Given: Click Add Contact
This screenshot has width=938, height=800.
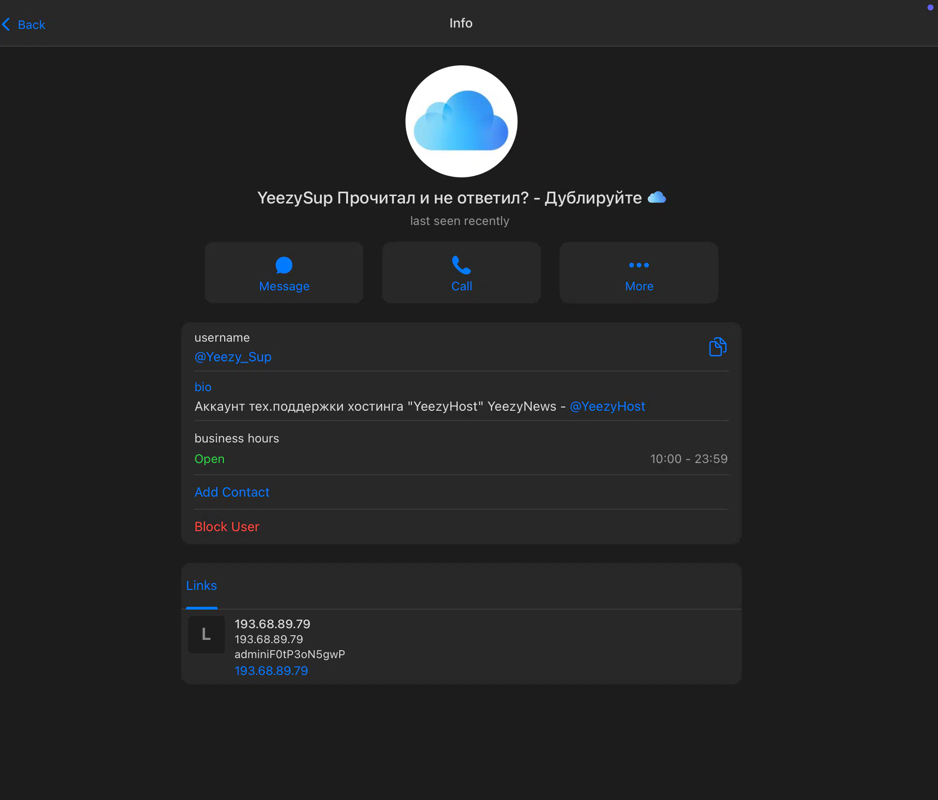Looking at the screenshot, I should coord(232,492).
